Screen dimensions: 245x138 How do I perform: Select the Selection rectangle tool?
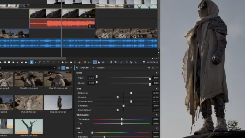coord(44,62)
